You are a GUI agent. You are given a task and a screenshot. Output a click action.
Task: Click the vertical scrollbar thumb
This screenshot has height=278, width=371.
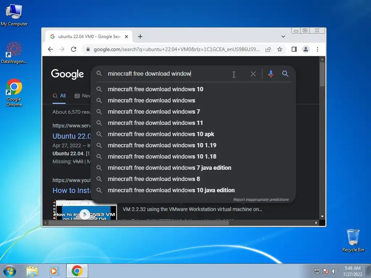[x=322, y=74]
